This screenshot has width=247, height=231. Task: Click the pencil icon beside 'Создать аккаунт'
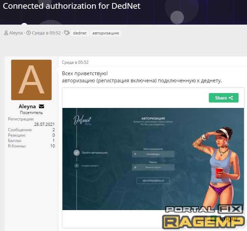(77, 166)
